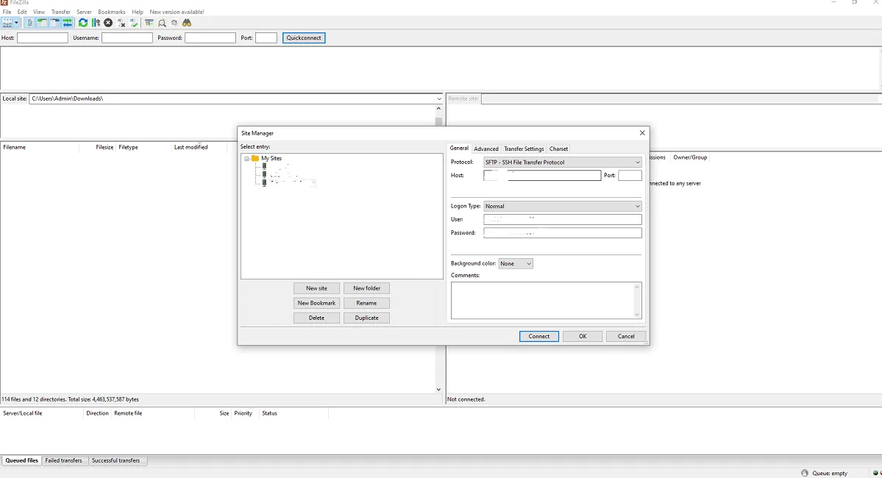This screenshot has height=478, width=882.
Task: Open the Site Manager from the toolbar
Action: [x=7, y=23]
